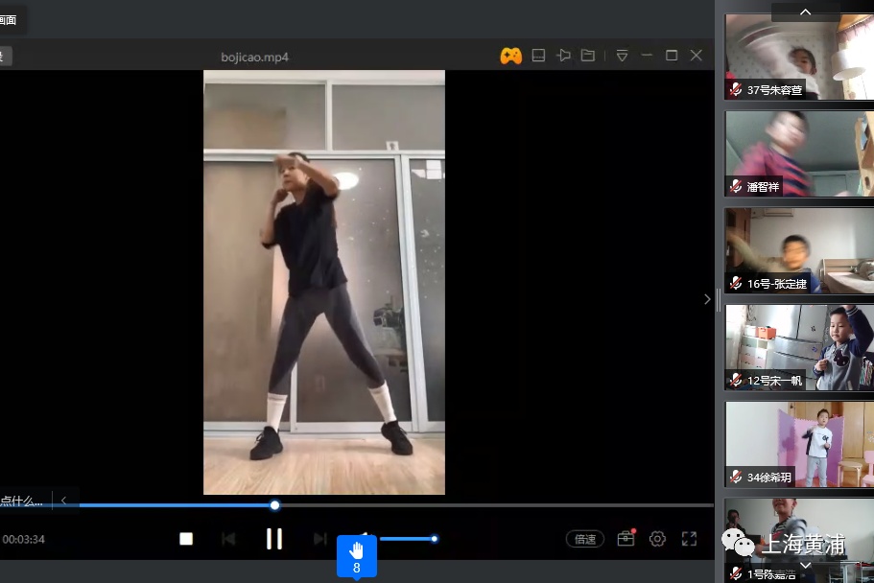This screenshot has height=583, width=874.
Task: Adjust the volume slider handle
Action: tap(435, 539)
